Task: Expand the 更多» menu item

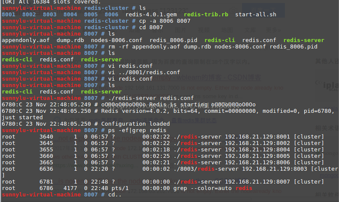Action: pyautogui.click(x=273, y=30)
